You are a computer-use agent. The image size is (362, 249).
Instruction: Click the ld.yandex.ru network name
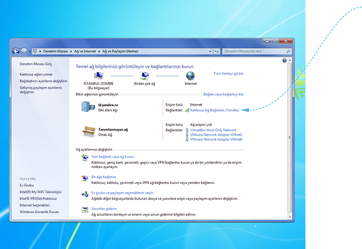pos(108,105)
